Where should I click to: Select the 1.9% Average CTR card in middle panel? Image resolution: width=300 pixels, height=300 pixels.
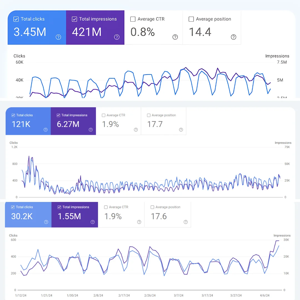click(x=118, y=121)
